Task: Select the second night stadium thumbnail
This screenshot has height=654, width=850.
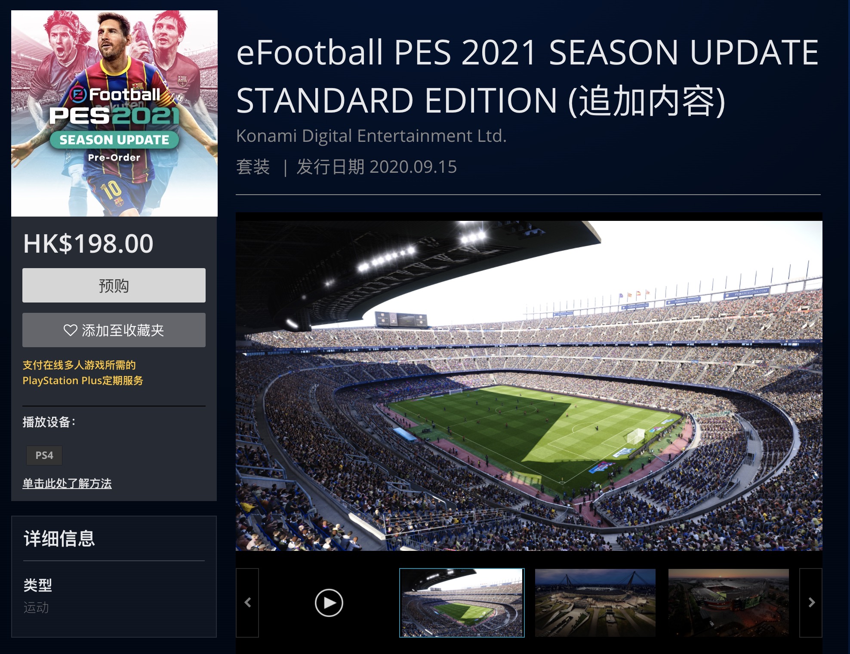Action: pyautogui.click(x=595, y=602)
